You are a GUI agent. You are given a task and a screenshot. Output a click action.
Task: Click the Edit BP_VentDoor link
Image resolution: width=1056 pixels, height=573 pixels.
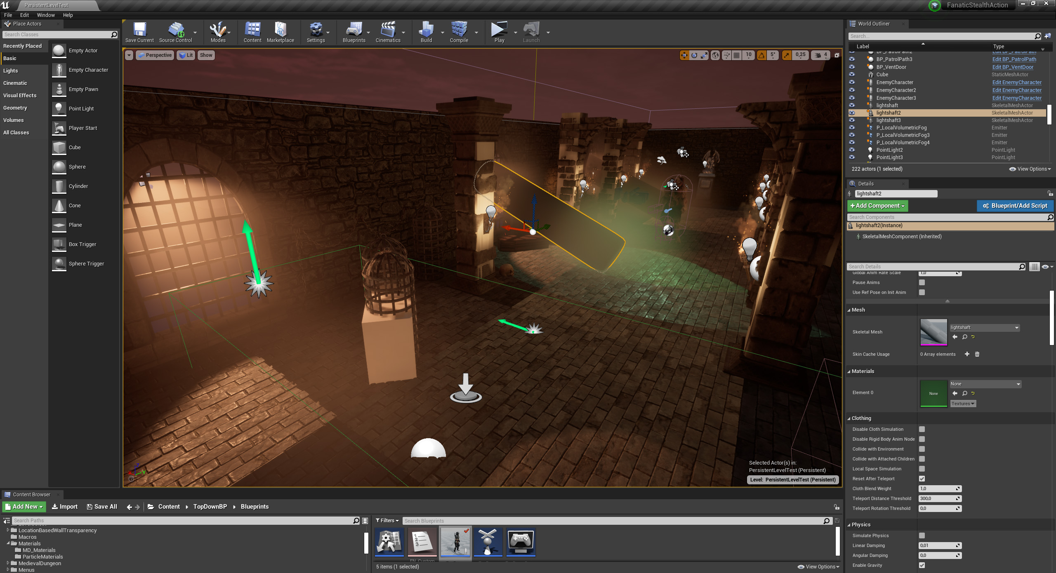tap(1012, 67)
